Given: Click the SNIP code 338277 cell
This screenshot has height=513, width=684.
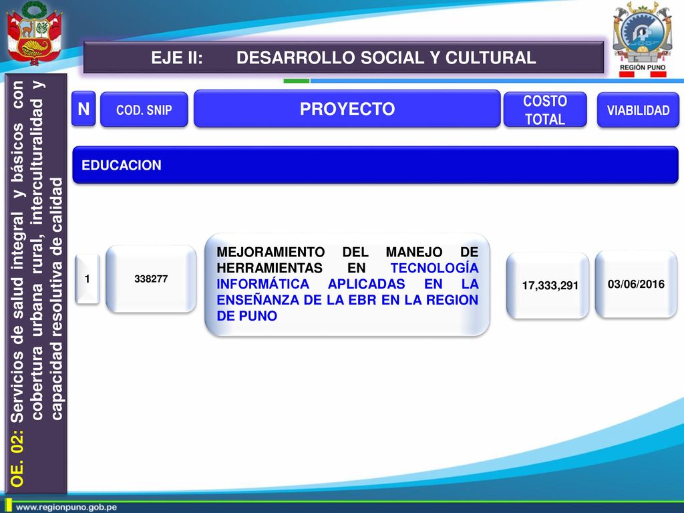Looking at the screenshot, I should coord(151,279).
